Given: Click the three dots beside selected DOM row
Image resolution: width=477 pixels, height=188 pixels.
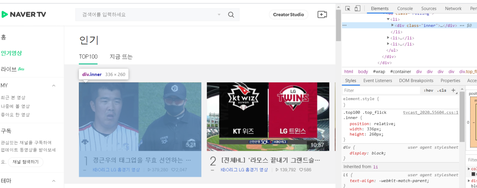Looking at the screenshot, I should 345,25.
